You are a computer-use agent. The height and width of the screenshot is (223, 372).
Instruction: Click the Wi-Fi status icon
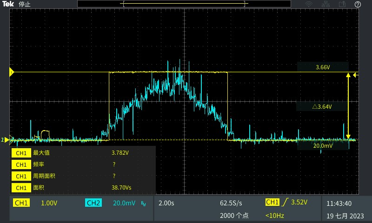coord(309,4)
